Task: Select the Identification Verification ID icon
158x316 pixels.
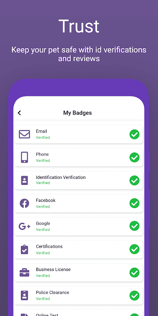Action: pos(24,180)
